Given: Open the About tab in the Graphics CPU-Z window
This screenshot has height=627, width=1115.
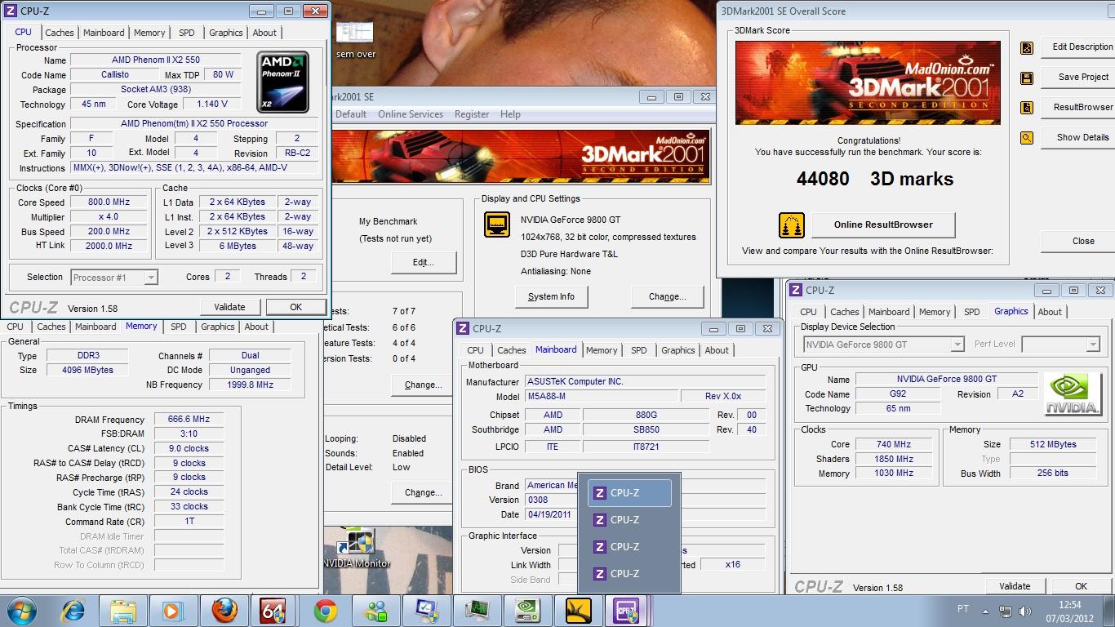Looking at the screenshot, I should 1050,312.
